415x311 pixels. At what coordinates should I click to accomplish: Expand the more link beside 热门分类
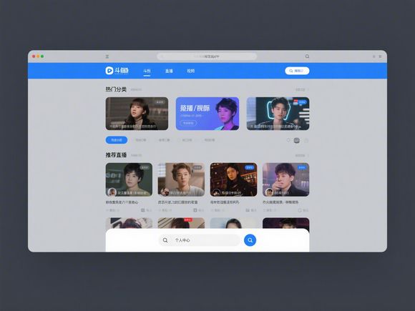[302, 89]
